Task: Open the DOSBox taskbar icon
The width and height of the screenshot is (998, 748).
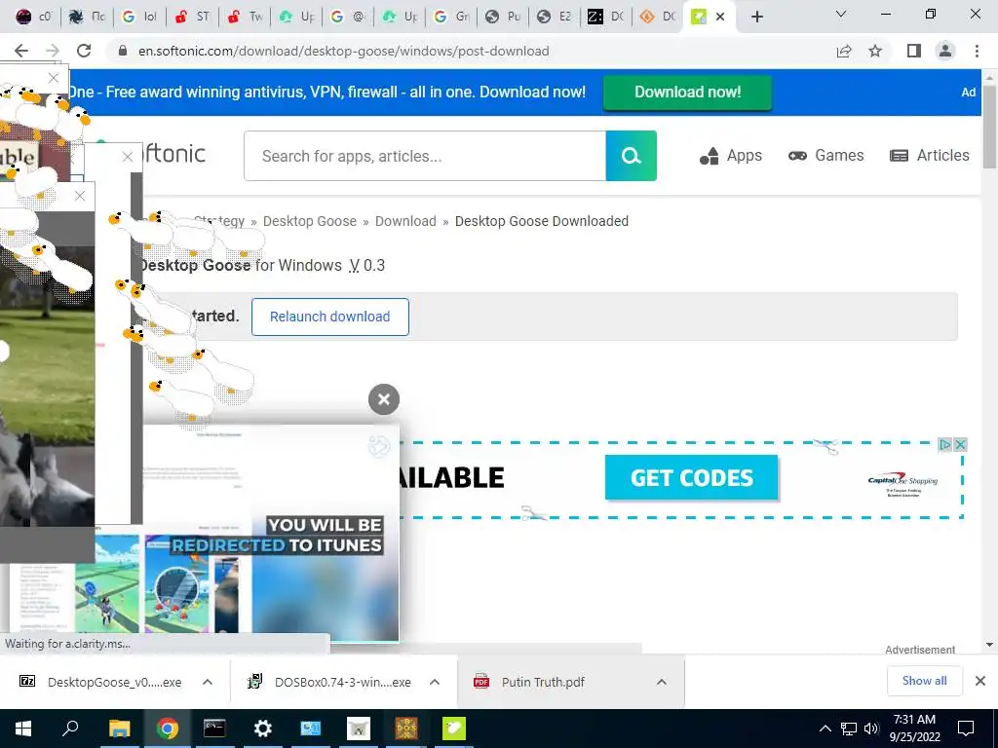Action: point(406,729)
